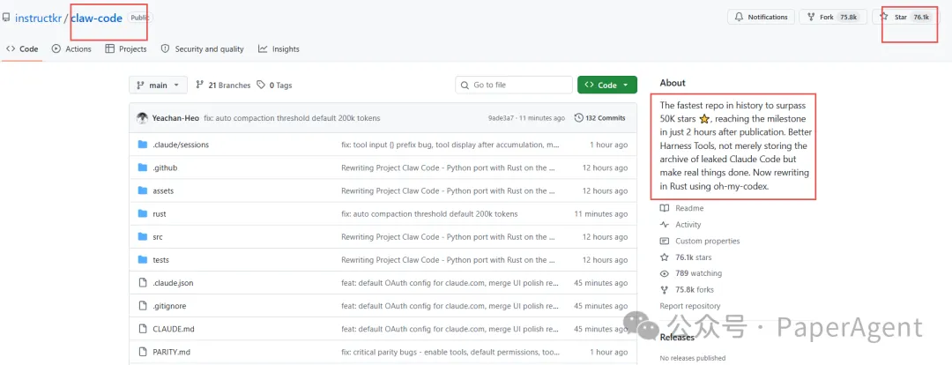Click the folder icon beside .github
The width and height of the screenshot is (952, 365).
pyautogui.click(x=143, y=168)
